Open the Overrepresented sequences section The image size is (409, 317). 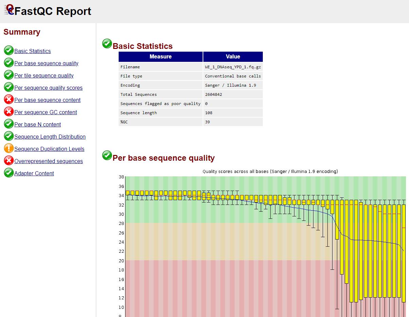coord(49,161)
